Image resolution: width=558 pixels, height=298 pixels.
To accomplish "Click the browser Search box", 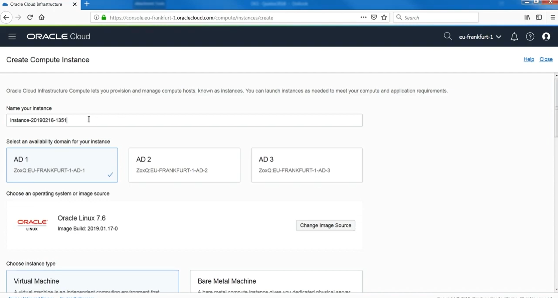I will (436, 17).
